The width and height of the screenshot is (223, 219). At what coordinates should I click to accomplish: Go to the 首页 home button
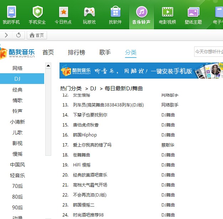[37, 35]
